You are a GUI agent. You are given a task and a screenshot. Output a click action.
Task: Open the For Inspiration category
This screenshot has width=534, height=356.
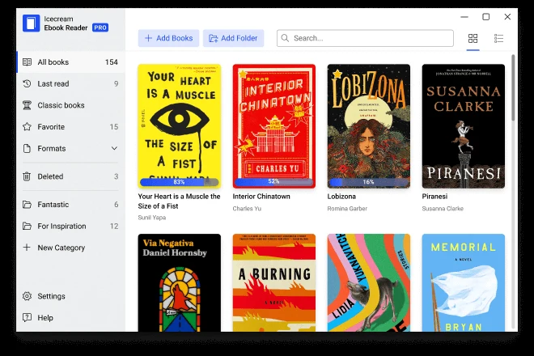pos(71,226)
